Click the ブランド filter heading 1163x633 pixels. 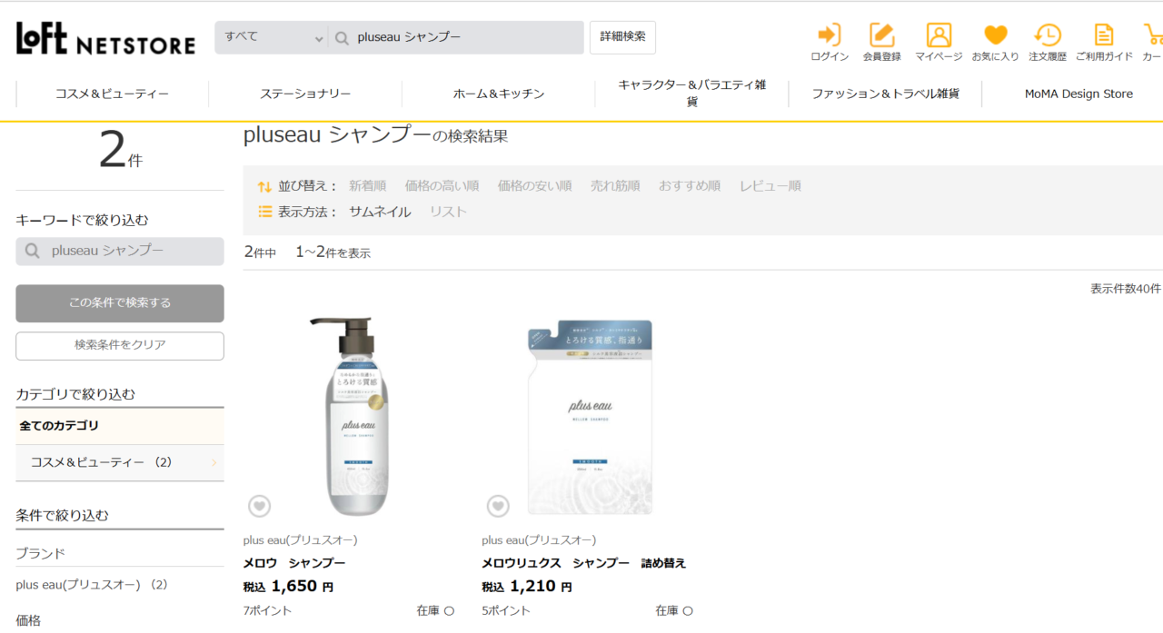coord(41,553)
